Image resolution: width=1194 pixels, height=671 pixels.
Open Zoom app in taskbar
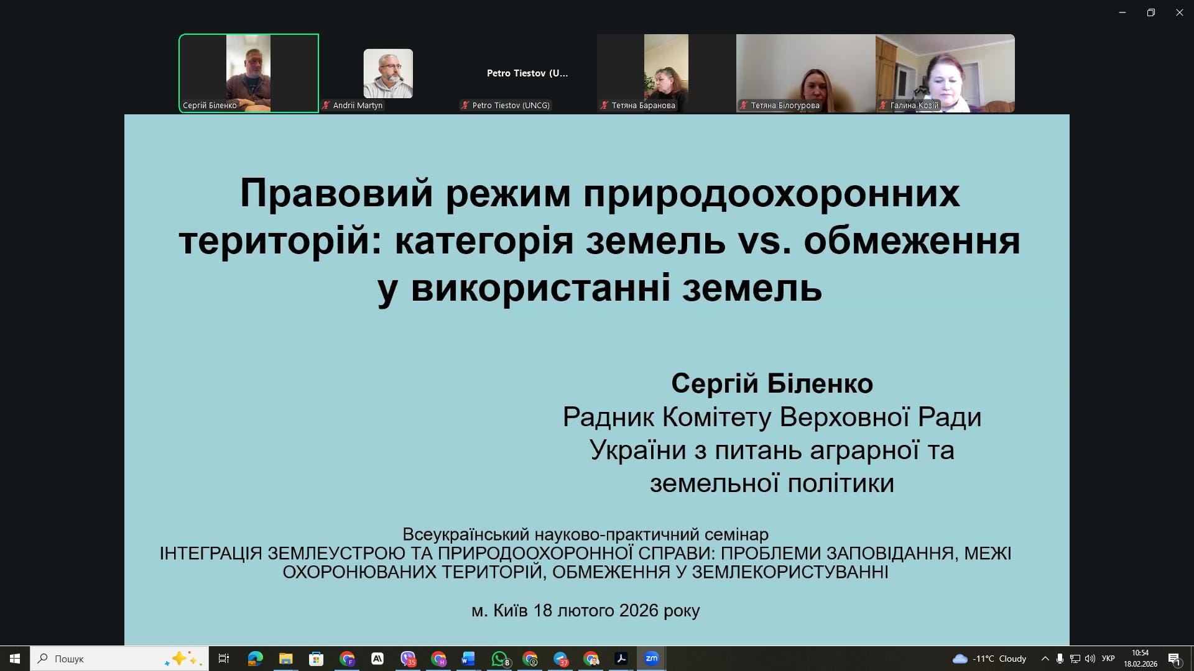click(x=651, y=659)
